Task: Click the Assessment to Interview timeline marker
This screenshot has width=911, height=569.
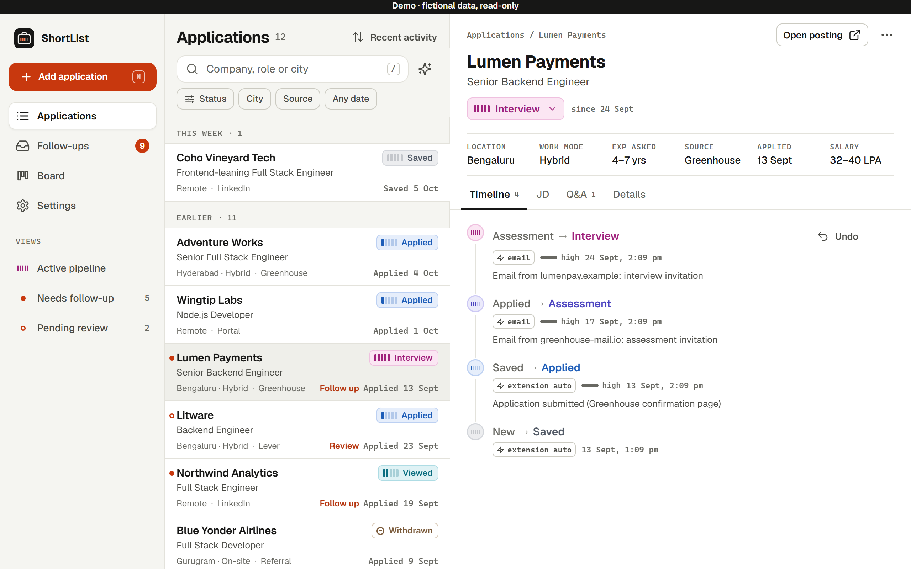Action: click(x=475, y=233)
